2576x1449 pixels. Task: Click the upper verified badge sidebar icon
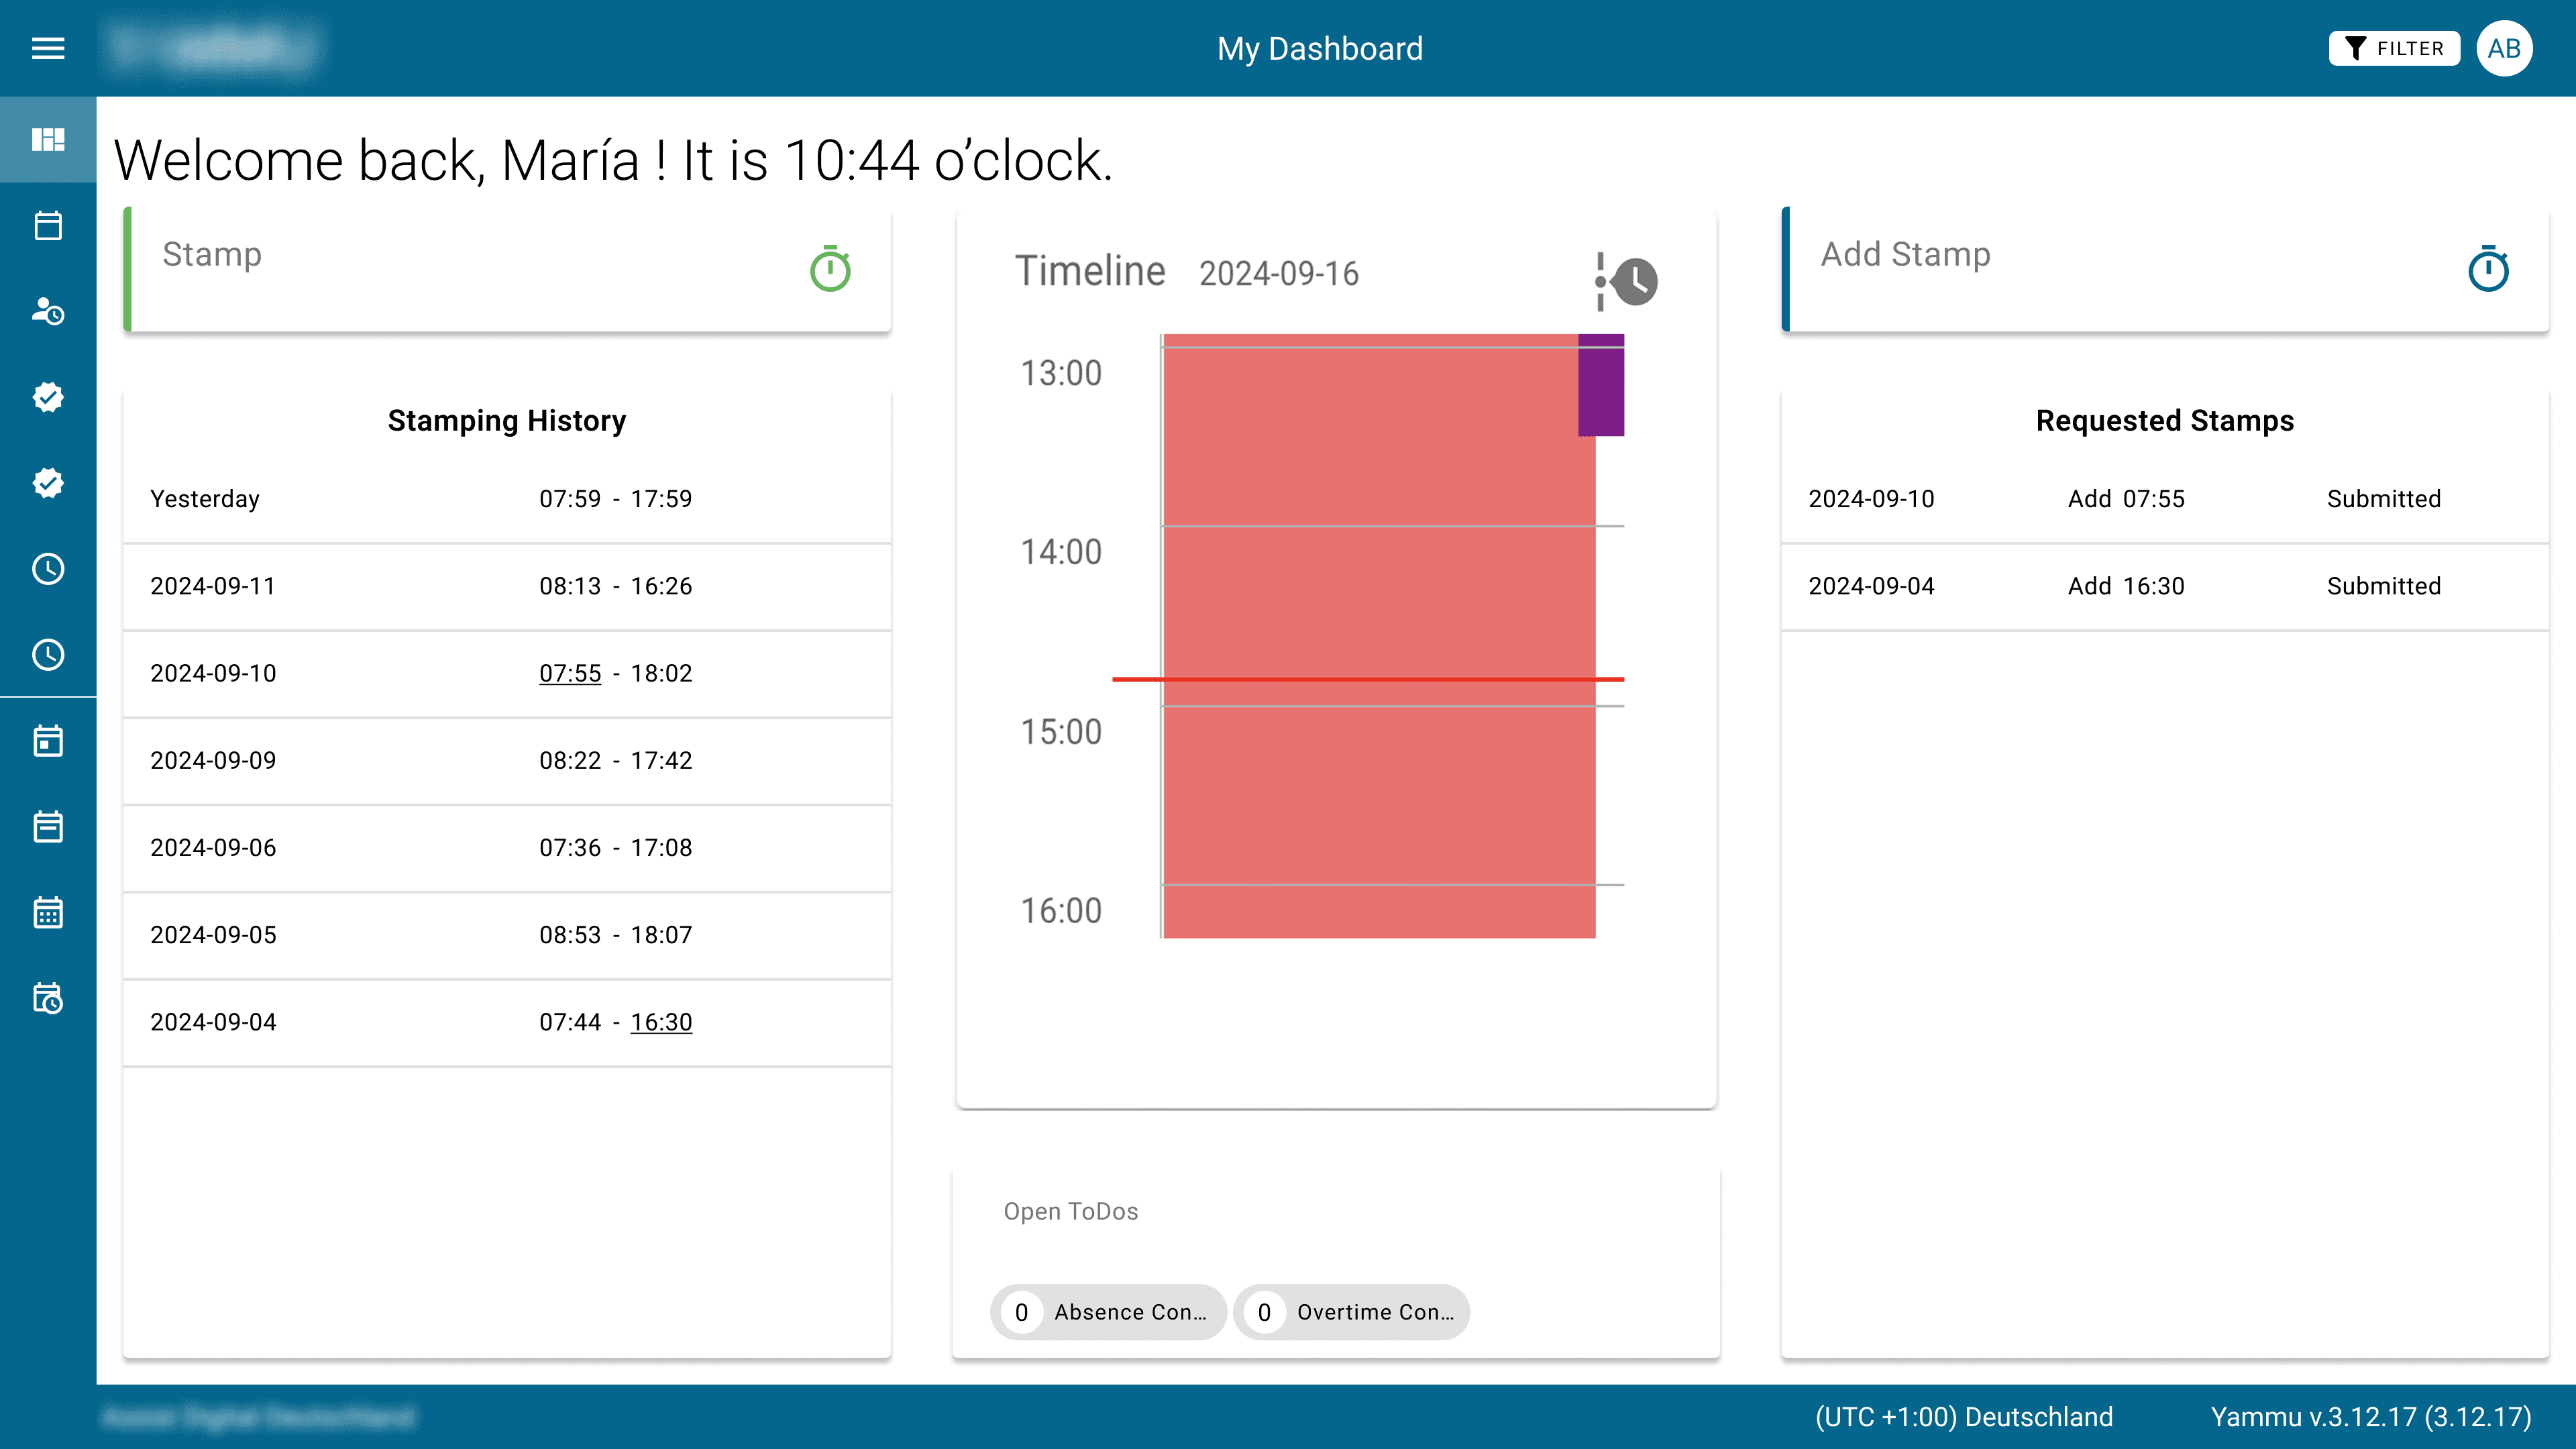48,397
